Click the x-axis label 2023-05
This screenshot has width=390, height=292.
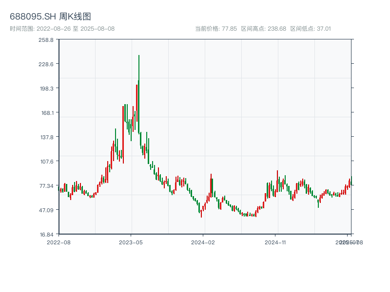coord(131,242)
